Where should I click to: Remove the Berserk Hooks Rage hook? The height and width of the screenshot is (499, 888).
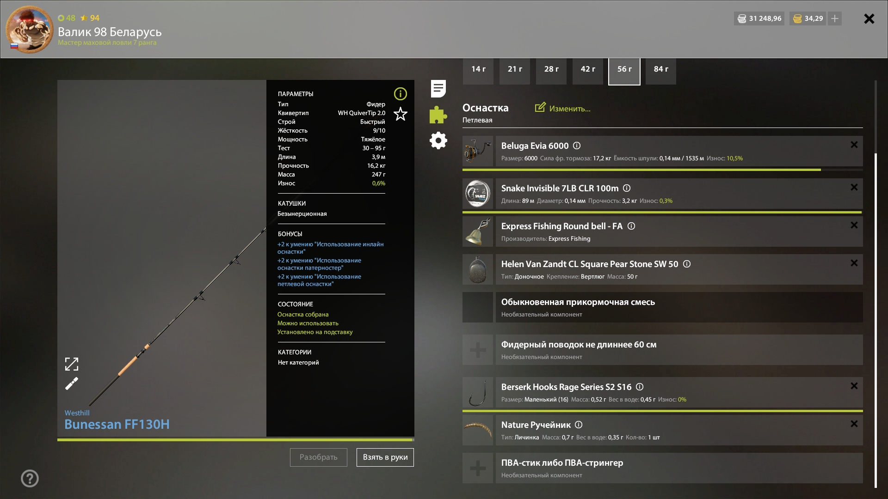(x=854, y=386)
